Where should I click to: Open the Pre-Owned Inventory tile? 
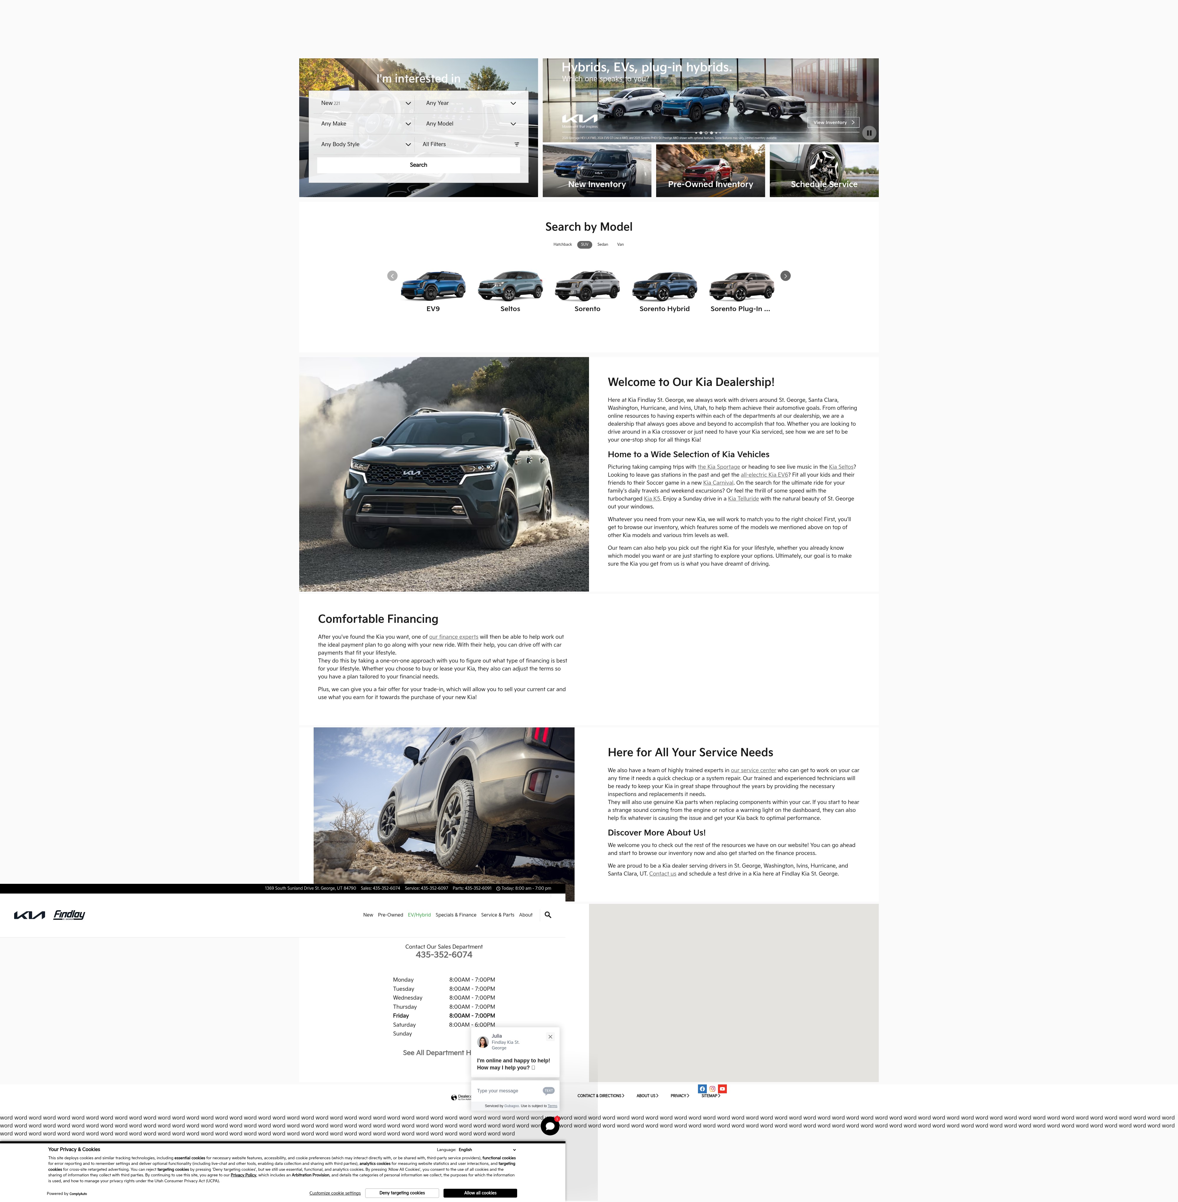710,171
